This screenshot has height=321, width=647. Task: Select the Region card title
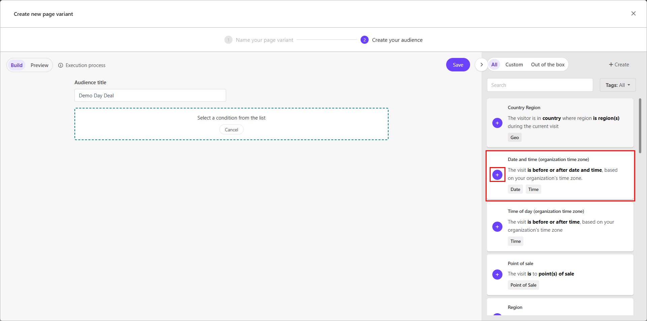coord(515,307)
